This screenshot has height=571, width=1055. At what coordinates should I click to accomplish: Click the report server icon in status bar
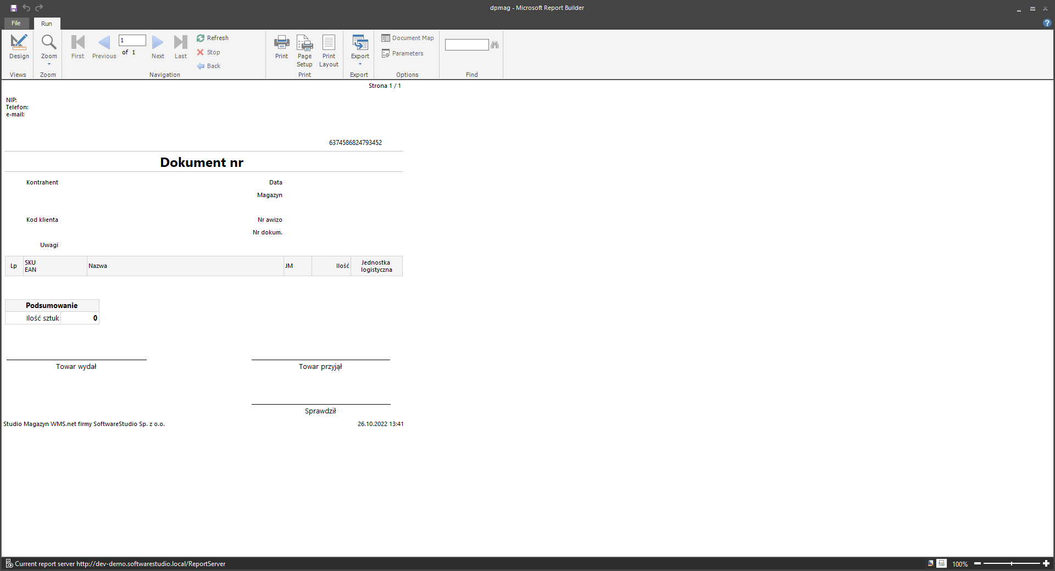click(x=9, y=563)
